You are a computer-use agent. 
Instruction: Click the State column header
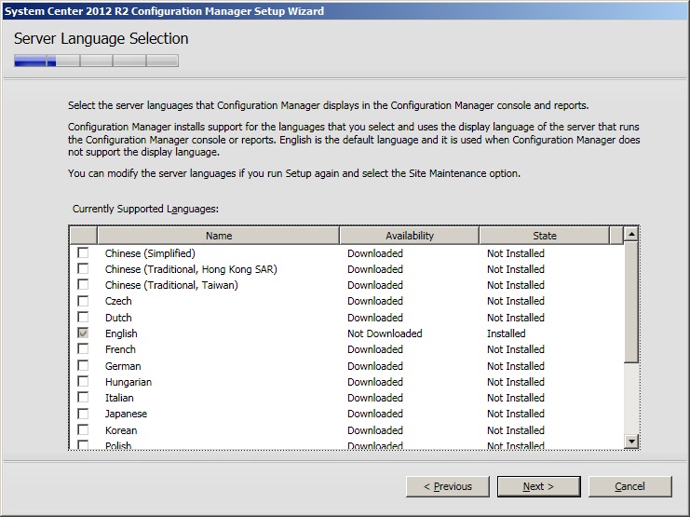pos(544,236)
